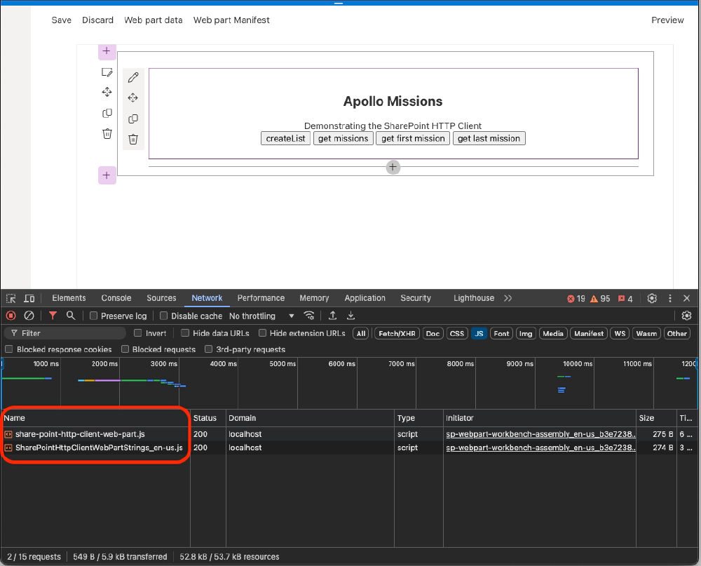Open the Application tab
This screenshot has height=566, width=701.
click(x=365, y=299)
